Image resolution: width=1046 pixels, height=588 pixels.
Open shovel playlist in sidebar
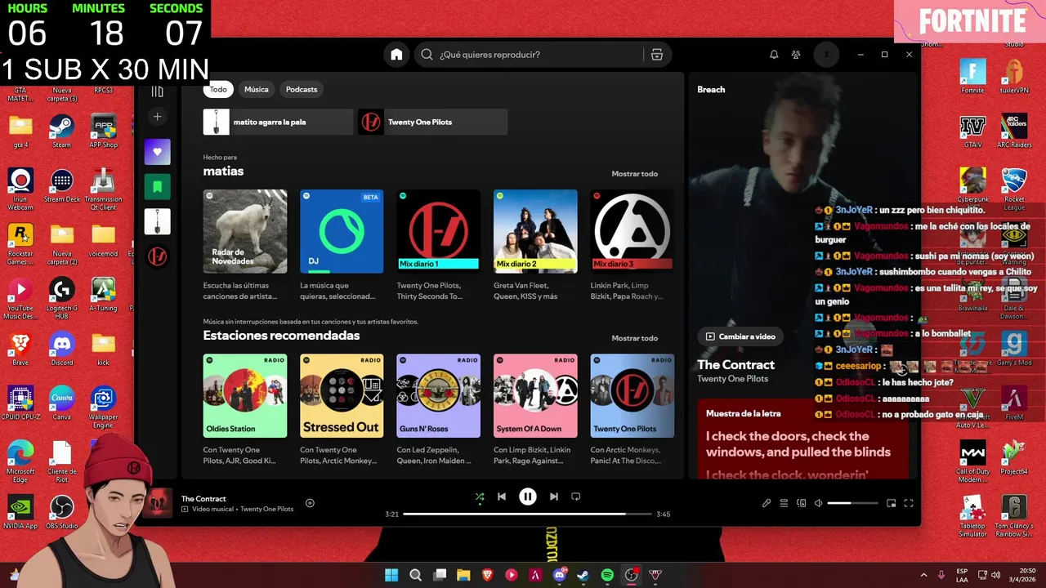coord(158,221)
